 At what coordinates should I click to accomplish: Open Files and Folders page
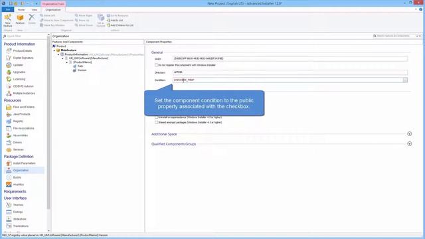(x=24, y=107)
